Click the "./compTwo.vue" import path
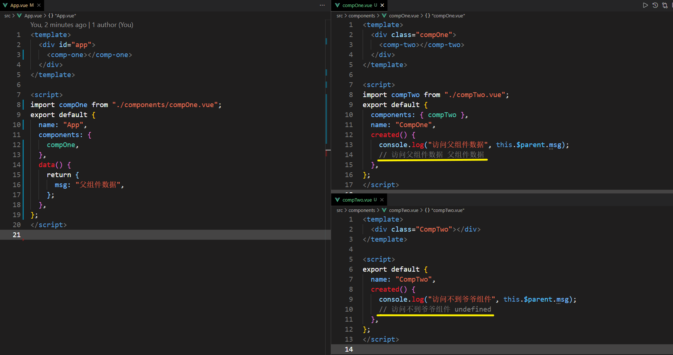The height and width of the screenshot is (355, 673). coord(475,95)
